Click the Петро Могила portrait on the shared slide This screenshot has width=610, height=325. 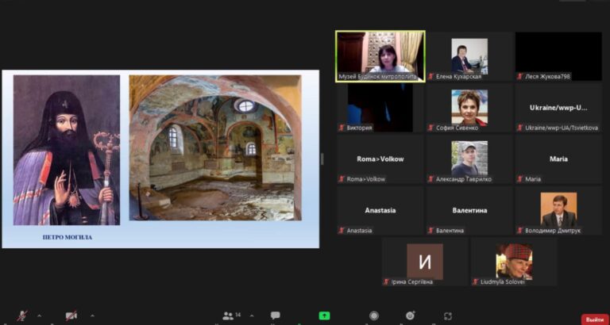coord(67,151)
